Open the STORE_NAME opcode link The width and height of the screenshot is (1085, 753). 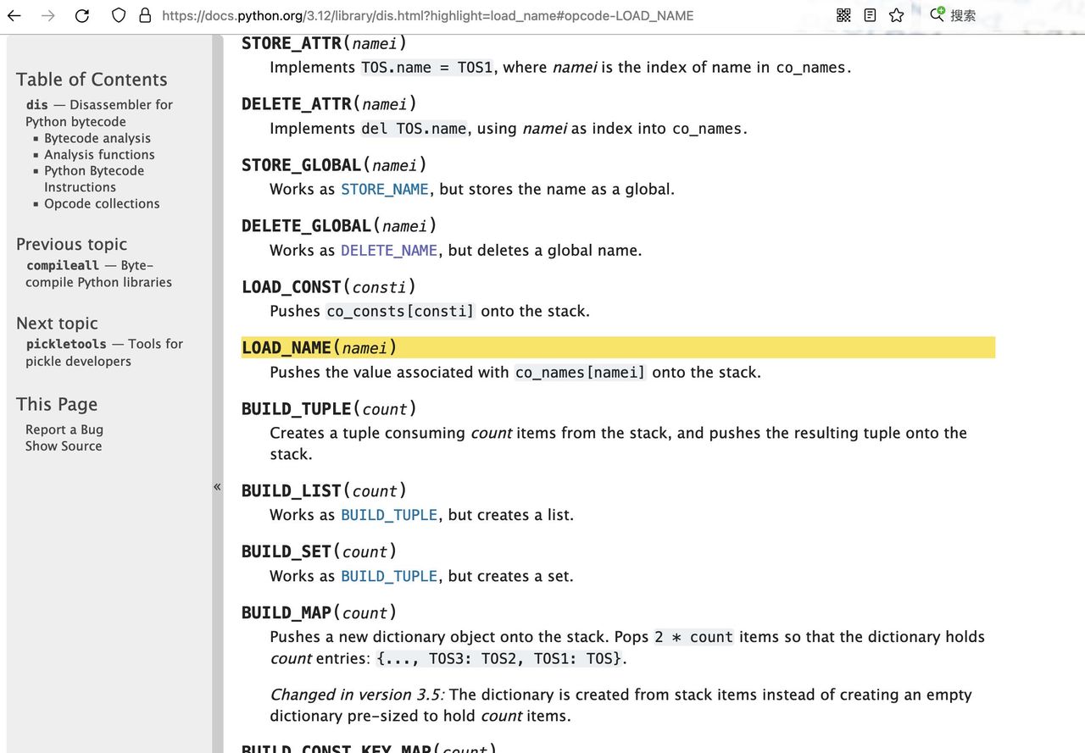(x=384, y=189)
